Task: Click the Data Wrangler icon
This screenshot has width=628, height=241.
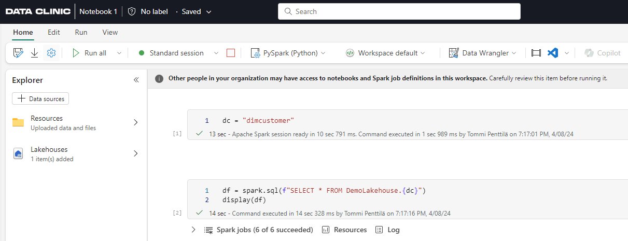Action: tap(454, 53)
